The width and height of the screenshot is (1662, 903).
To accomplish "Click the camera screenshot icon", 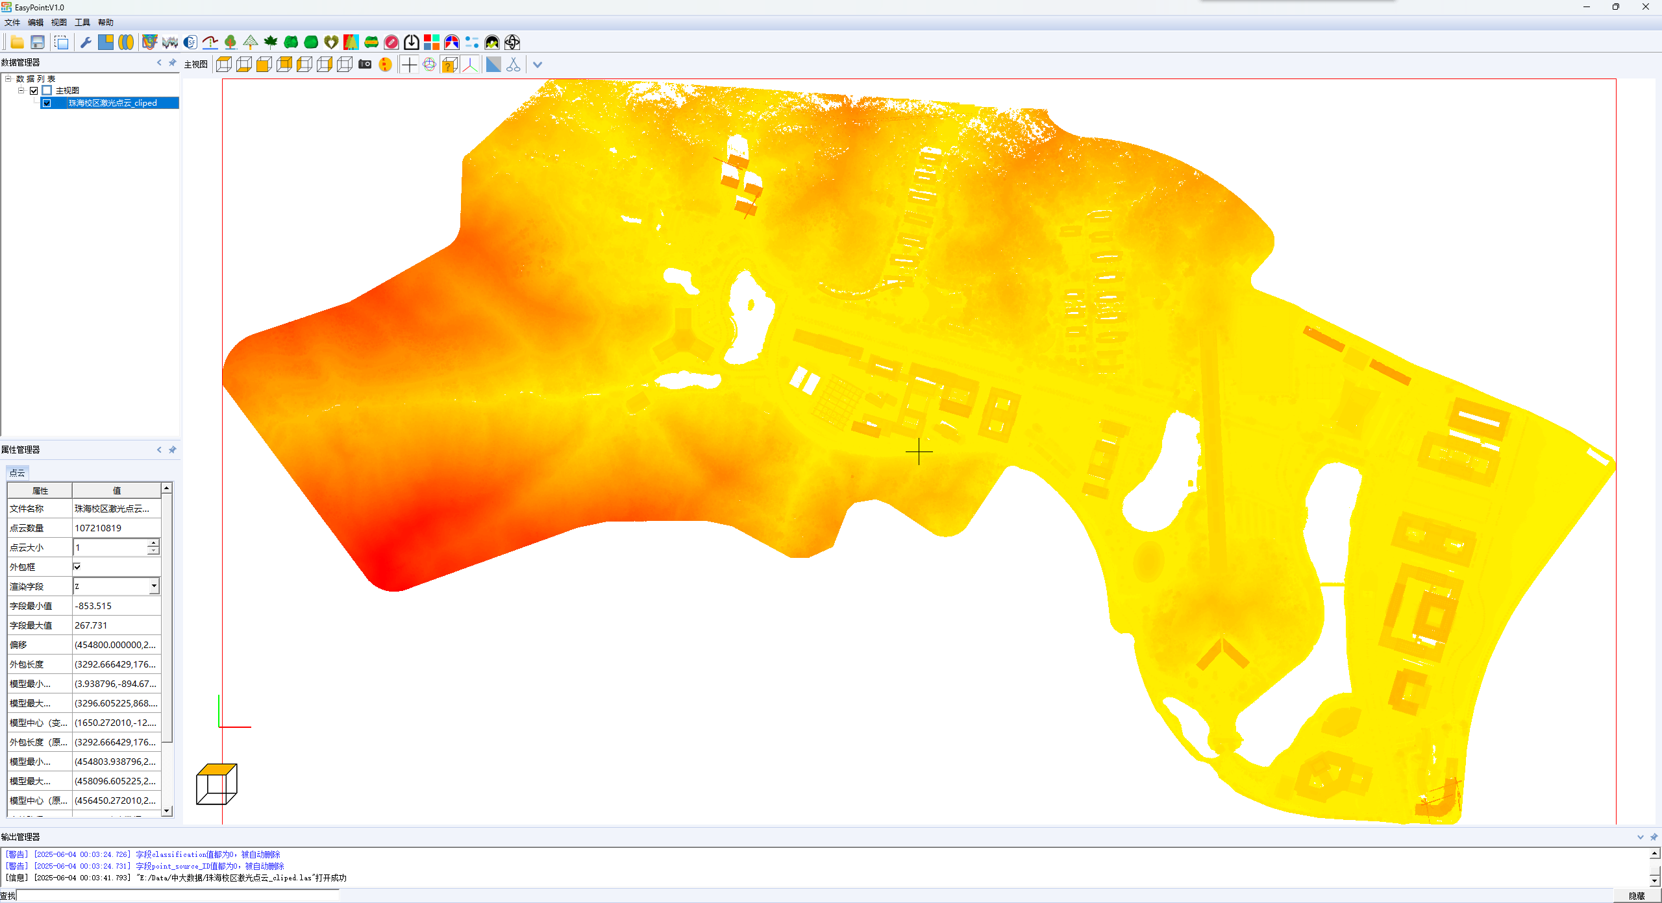I will click(365, 64).
